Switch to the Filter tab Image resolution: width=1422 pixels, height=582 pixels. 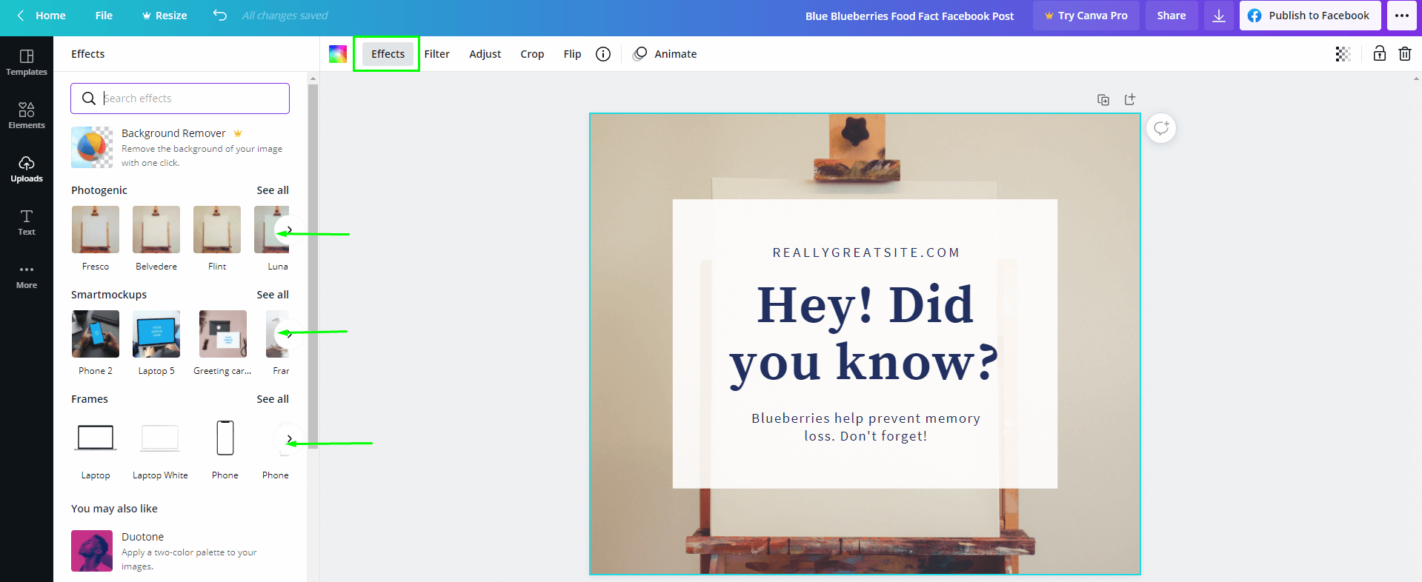click(x=437, y=54)
